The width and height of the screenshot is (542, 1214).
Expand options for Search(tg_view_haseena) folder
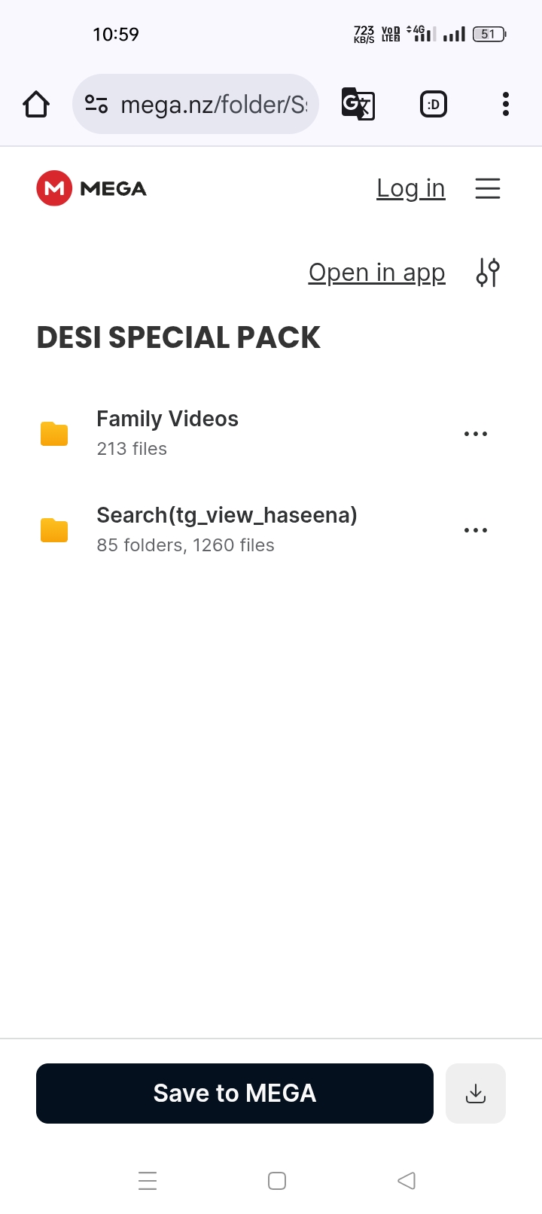tap(476, 530)
